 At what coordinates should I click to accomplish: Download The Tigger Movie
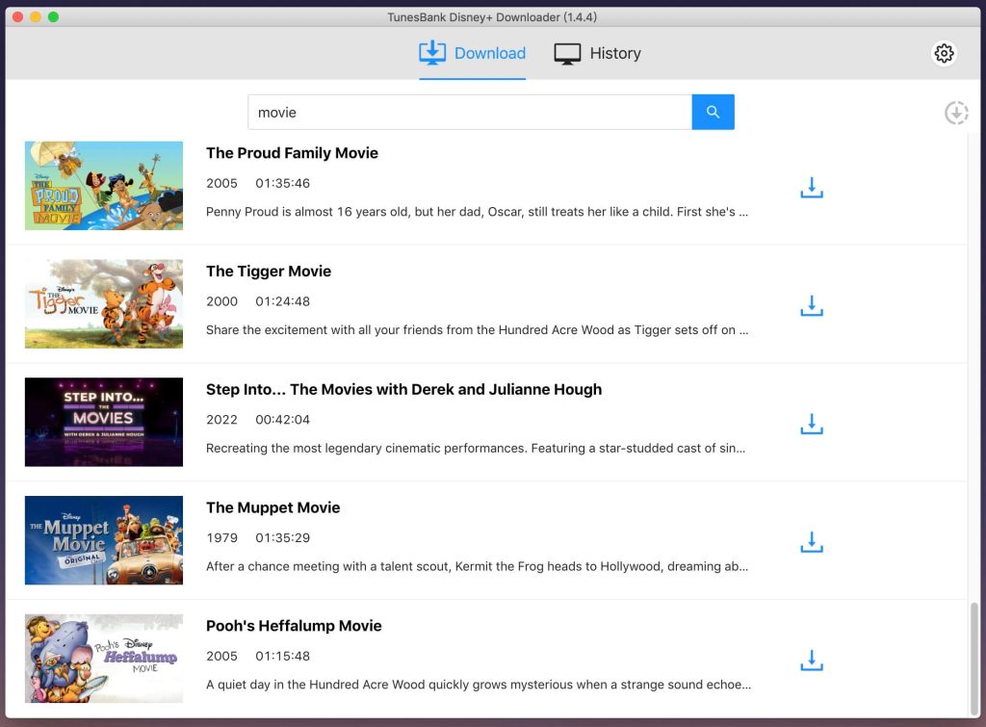point(811,305)
